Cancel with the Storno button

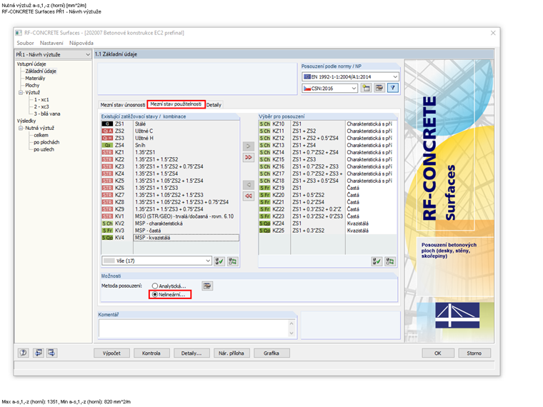point(474,353)
